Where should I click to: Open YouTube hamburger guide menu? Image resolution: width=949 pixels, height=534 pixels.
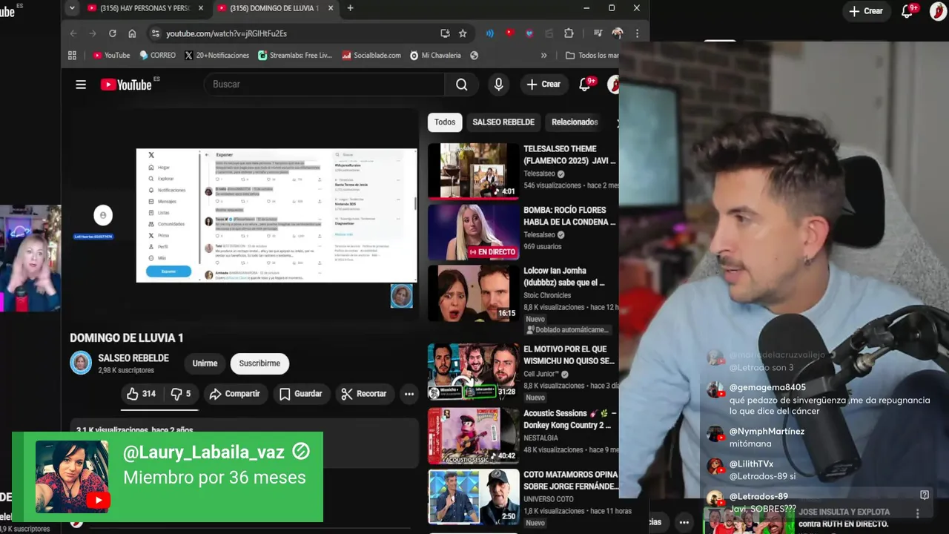coord(81,85)
